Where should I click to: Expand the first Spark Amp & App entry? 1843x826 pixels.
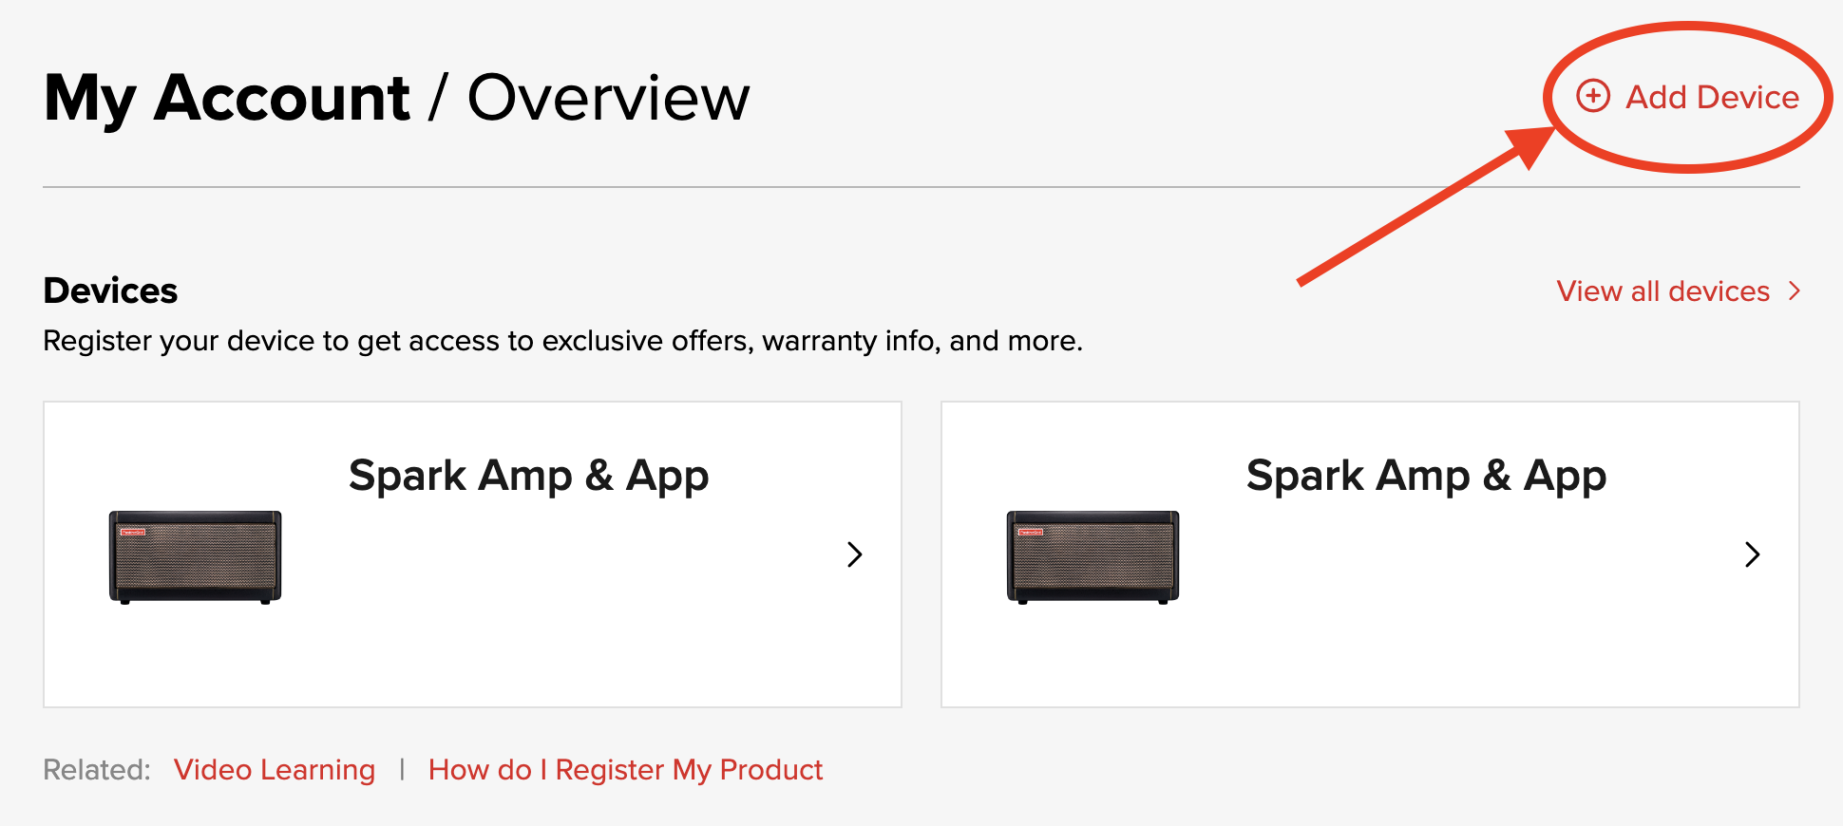tap(854, 554)
